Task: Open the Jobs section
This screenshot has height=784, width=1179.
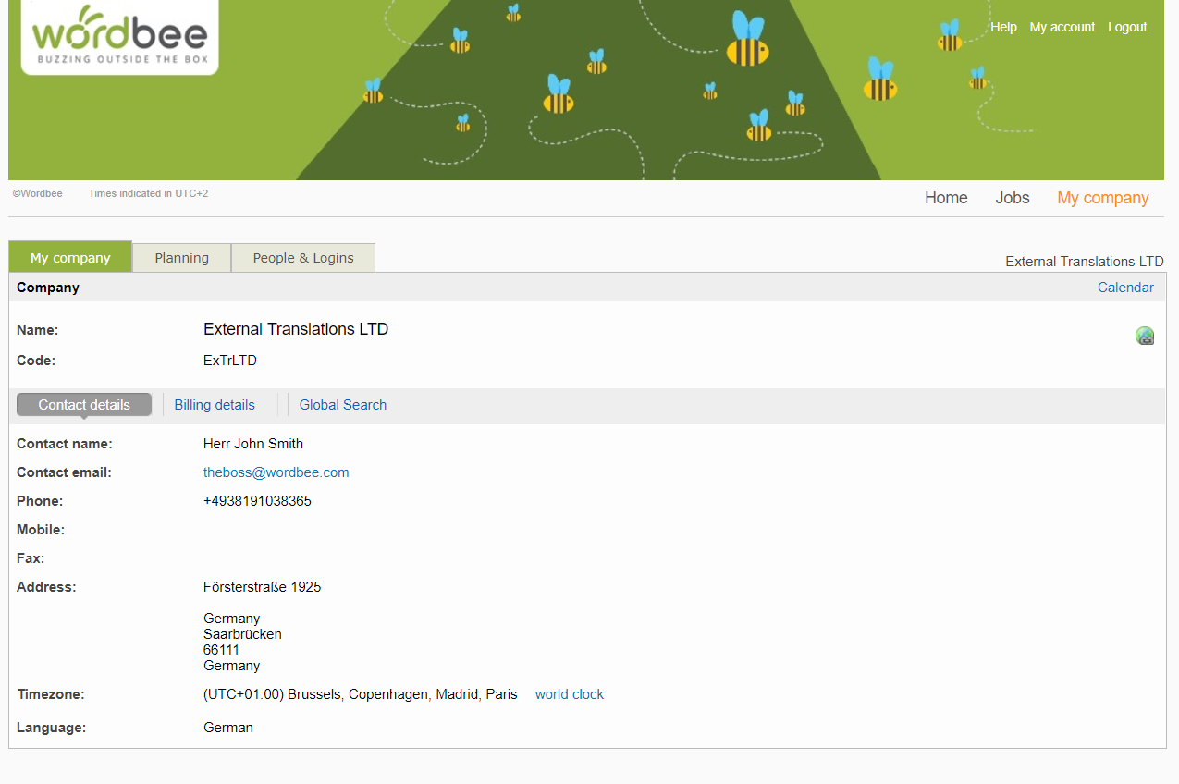Action: coord(1012,198)
